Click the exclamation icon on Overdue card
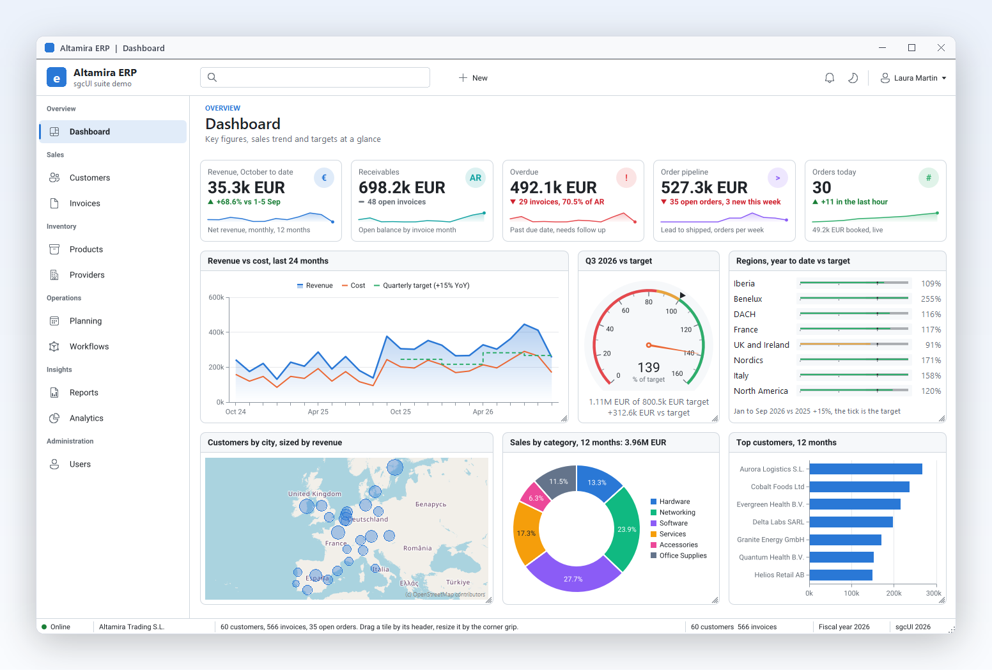This screenshot has height=670, width=992. (x=626, y=178)
